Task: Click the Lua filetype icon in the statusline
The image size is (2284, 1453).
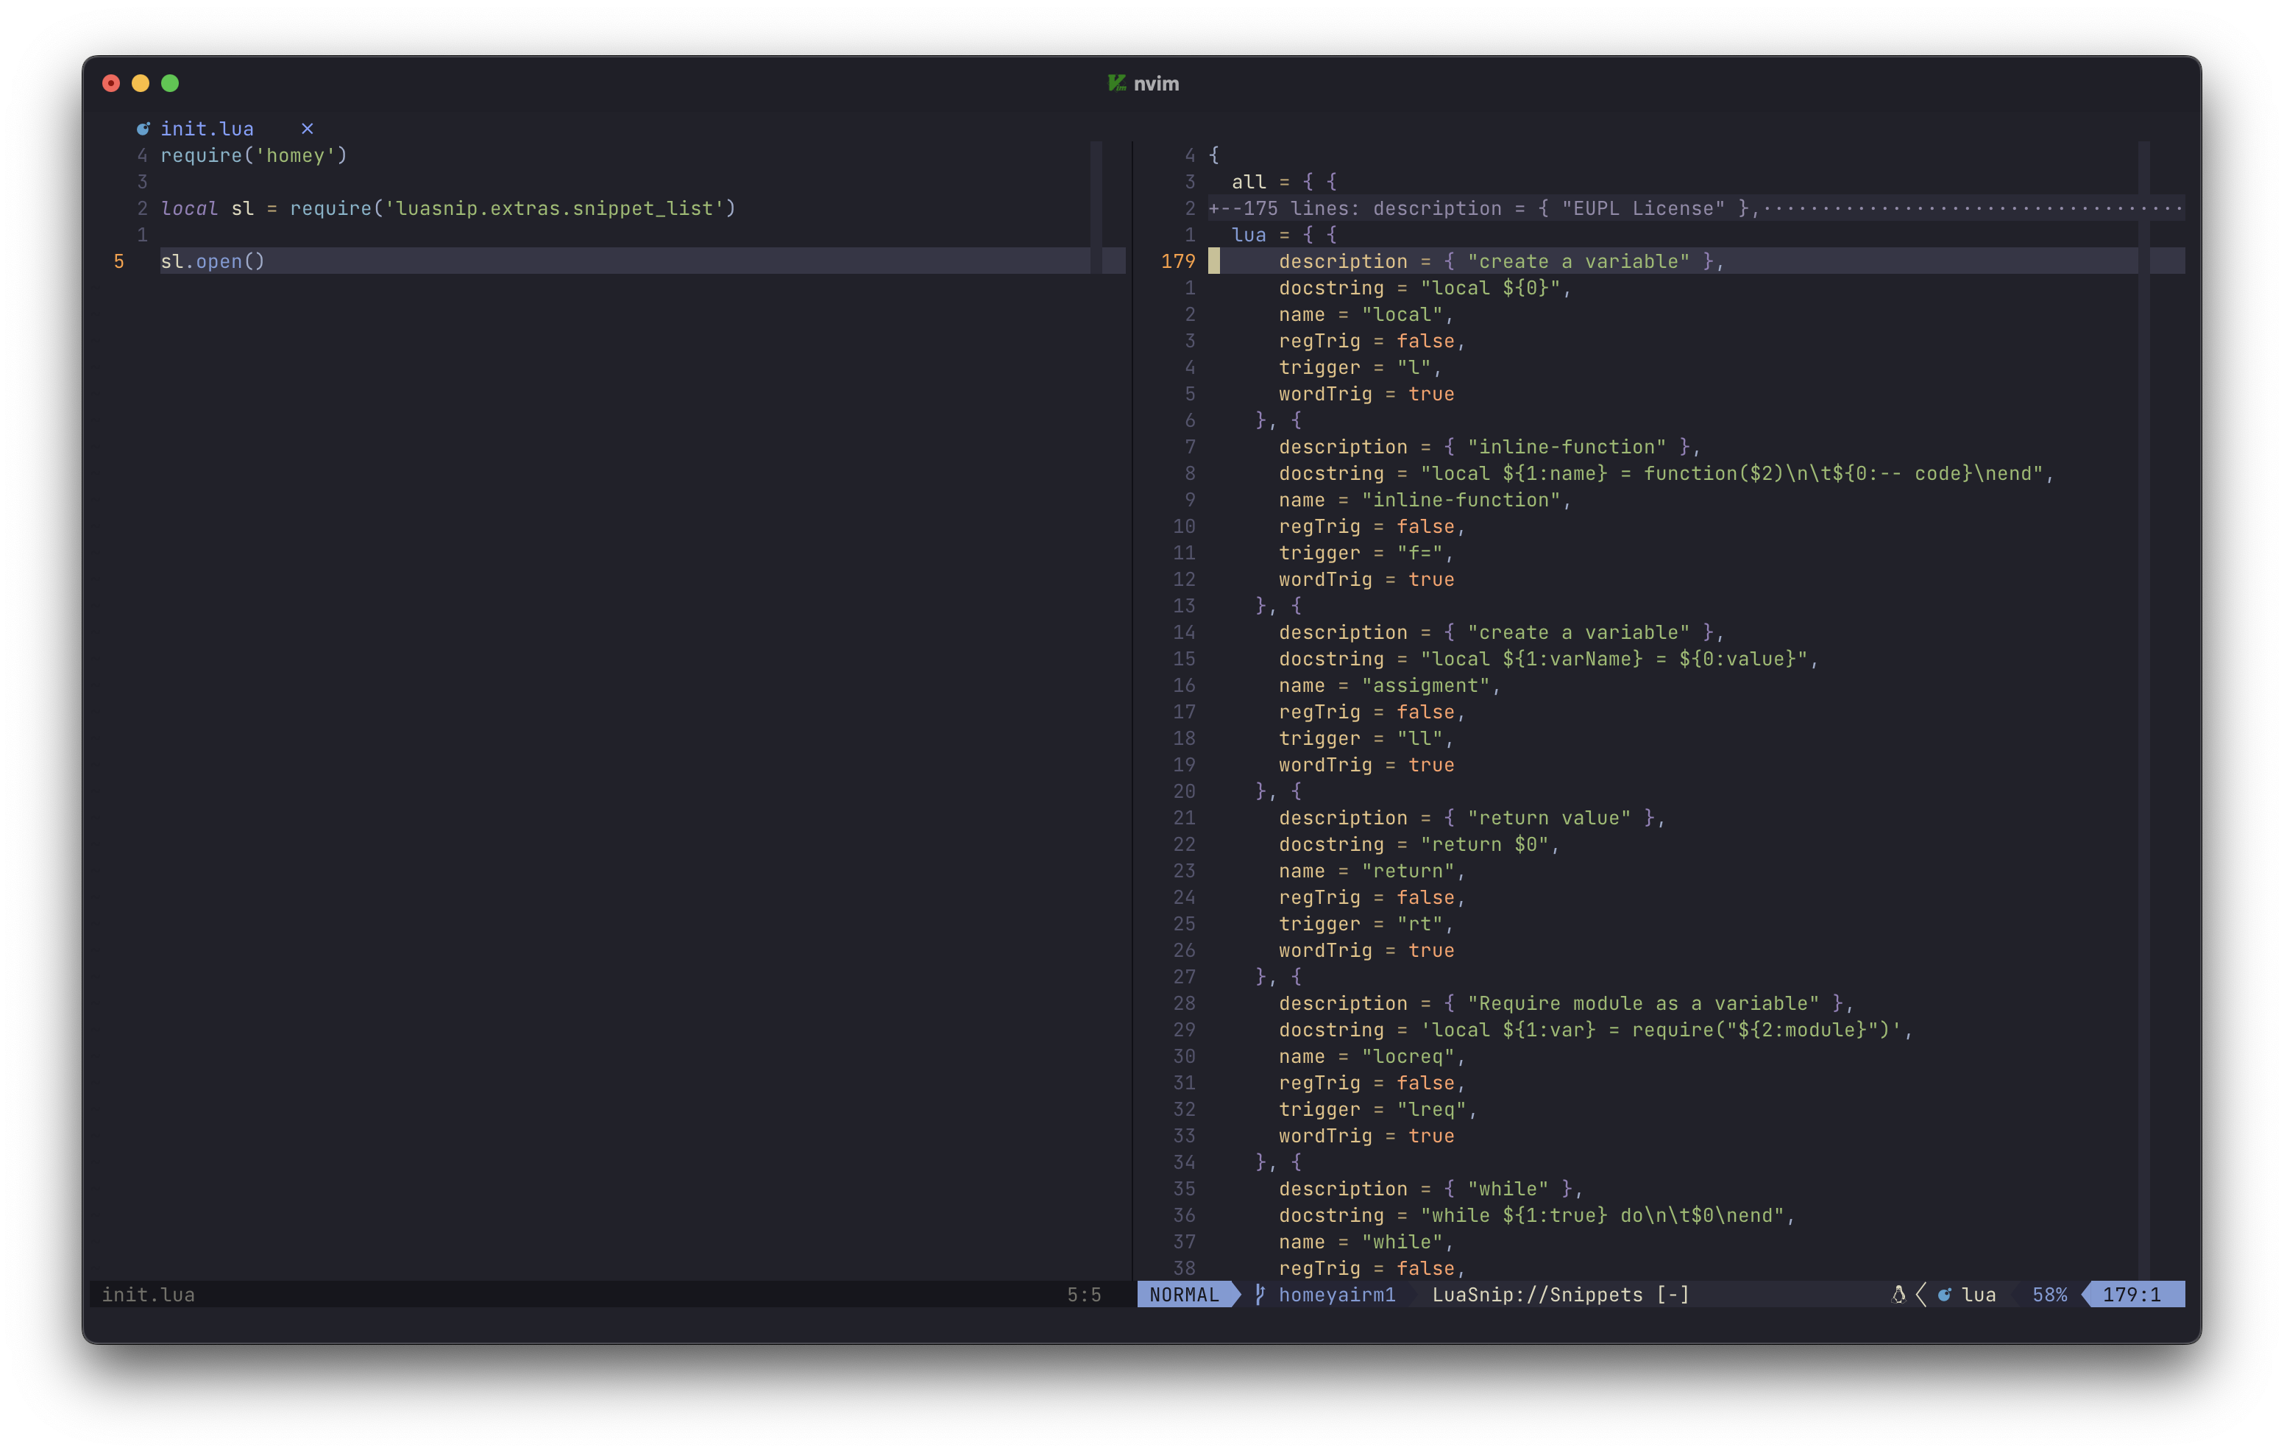Action: [1945, 1295]
